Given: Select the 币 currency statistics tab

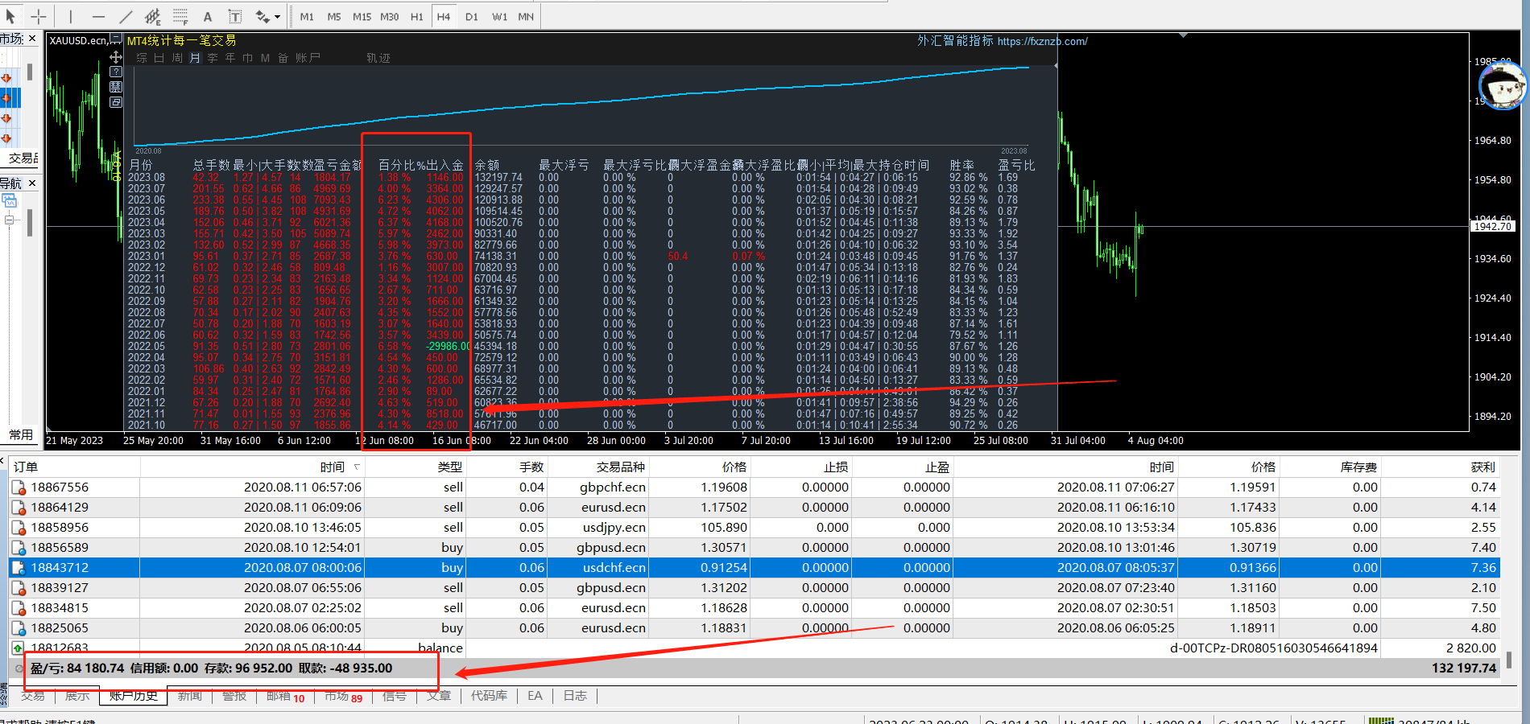Looking at the screenshot, I should tap(248, 58).
